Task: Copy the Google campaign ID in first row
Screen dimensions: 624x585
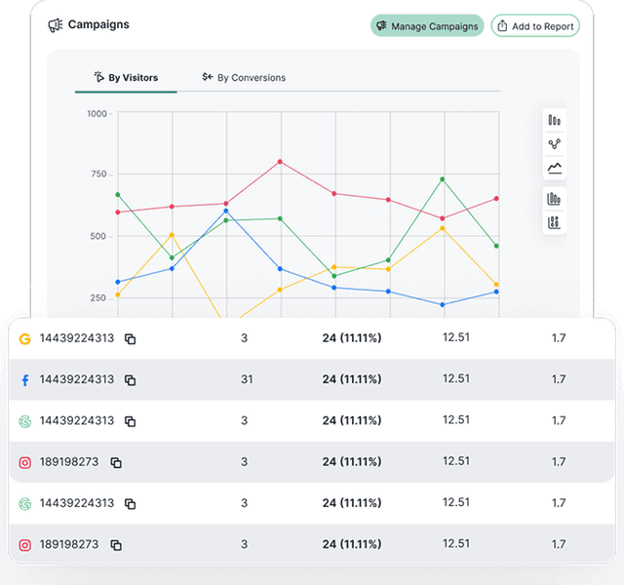Action: (x=130, y=338)
